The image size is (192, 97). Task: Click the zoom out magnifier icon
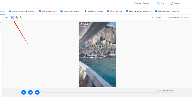(x=21, y=17)
